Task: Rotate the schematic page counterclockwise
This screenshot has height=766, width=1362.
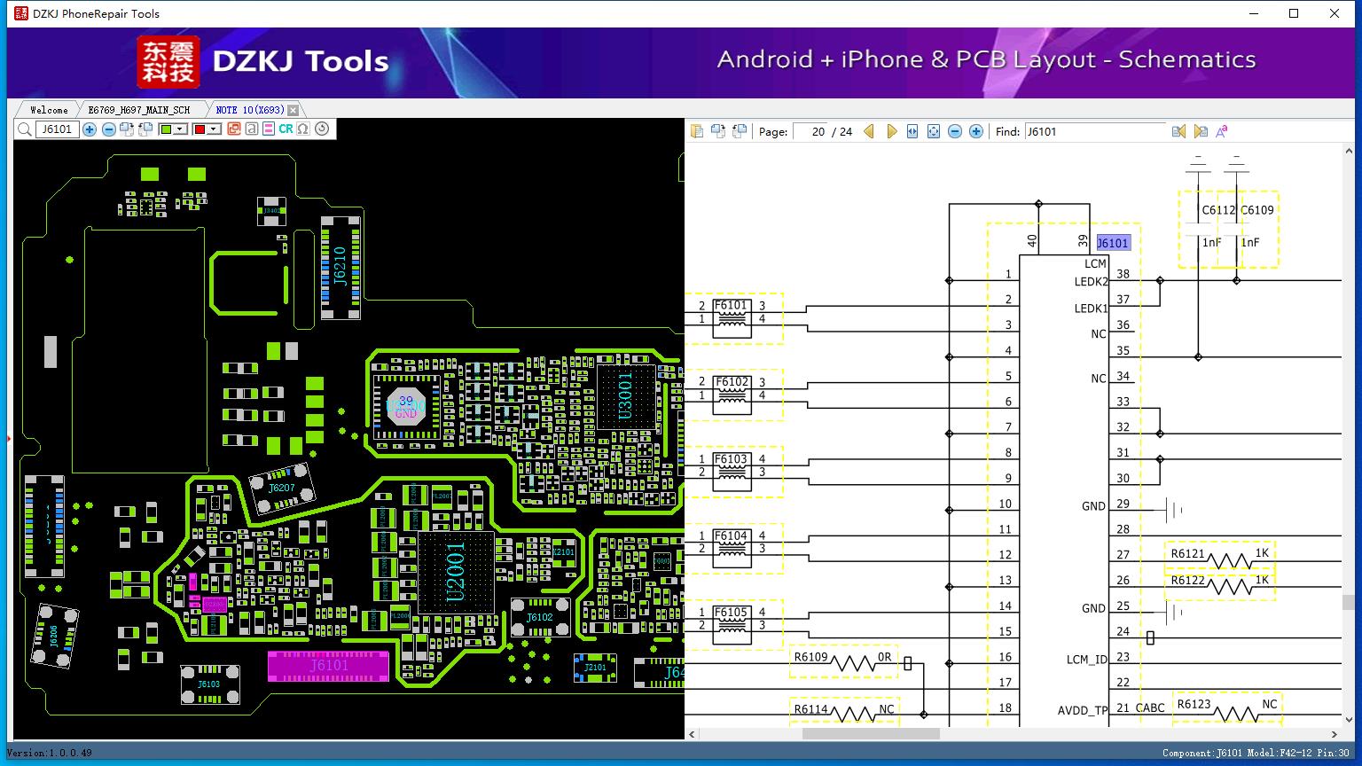Action: pos(740,131)
